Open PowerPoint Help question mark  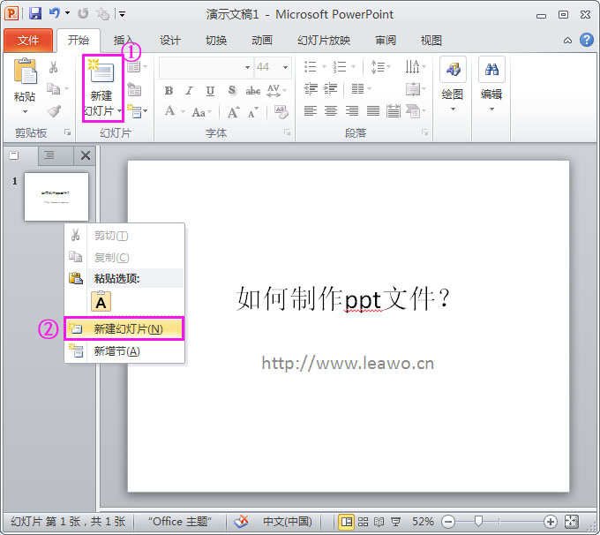tap(587, 40)
